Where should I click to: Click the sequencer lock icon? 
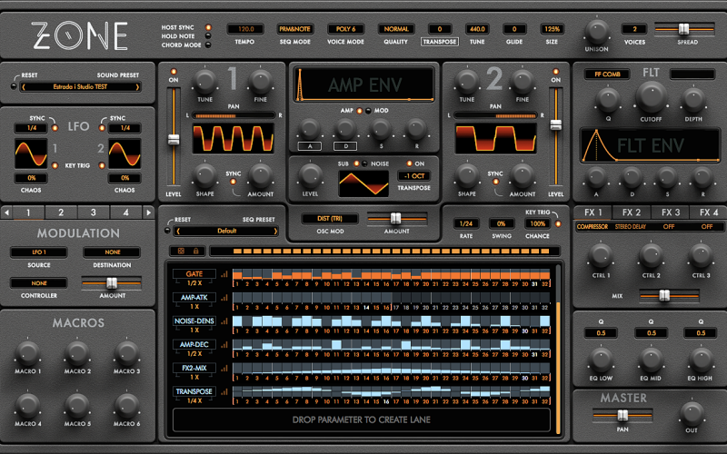(195, 252)
